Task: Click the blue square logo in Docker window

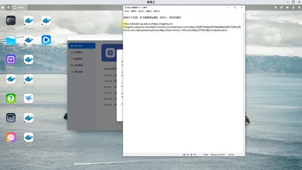Action: (110, 52)
